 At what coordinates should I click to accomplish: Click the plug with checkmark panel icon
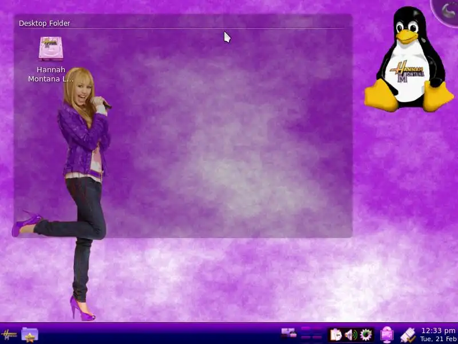(x=408, y=335)
